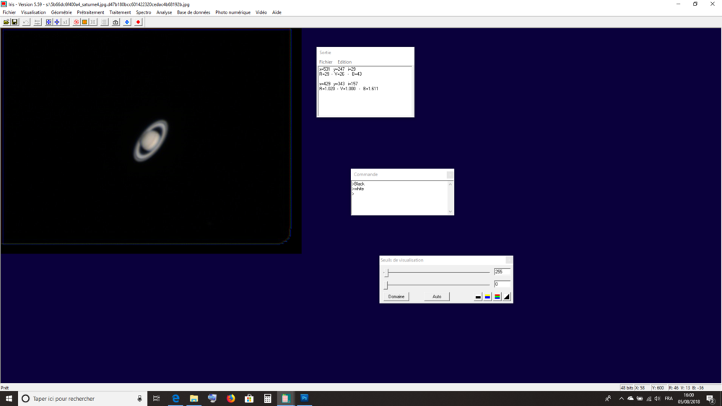Screen dimensions: 722x406
Task: Click the '>white' line in Commande
Action: click(x=358, y=189)
